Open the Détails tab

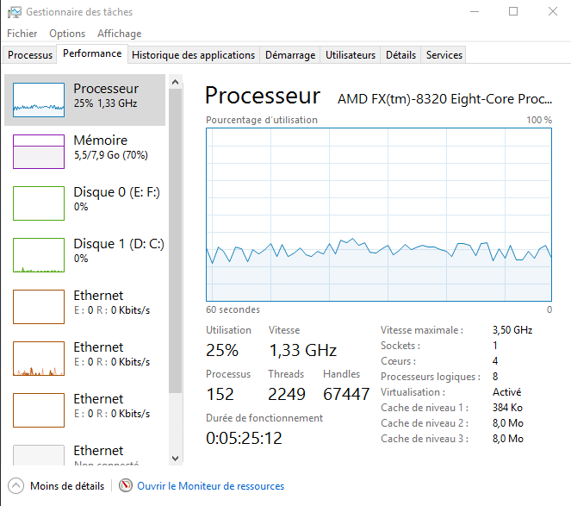400,55
